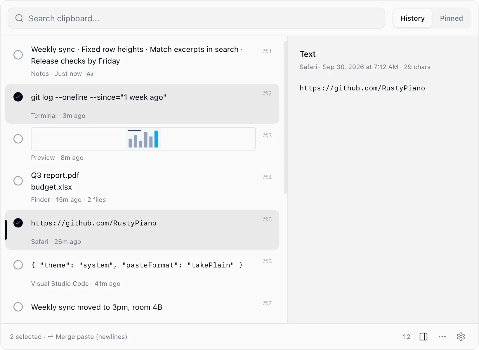The width and height of the screenshot is (479, 350).
Task: Select the Weekly sync notes entry checkbox
Action: tap(18, 55)
